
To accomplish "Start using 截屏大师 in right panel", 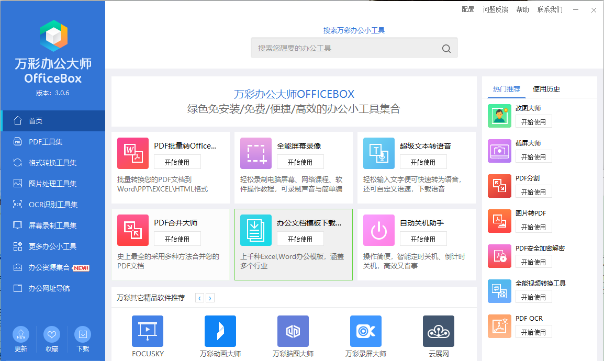I will pyautogui.click(x=533, y=156).
